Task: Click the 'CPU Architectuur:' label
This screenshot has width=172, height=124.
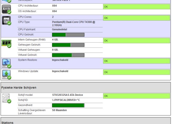Action: click(28, 6)
